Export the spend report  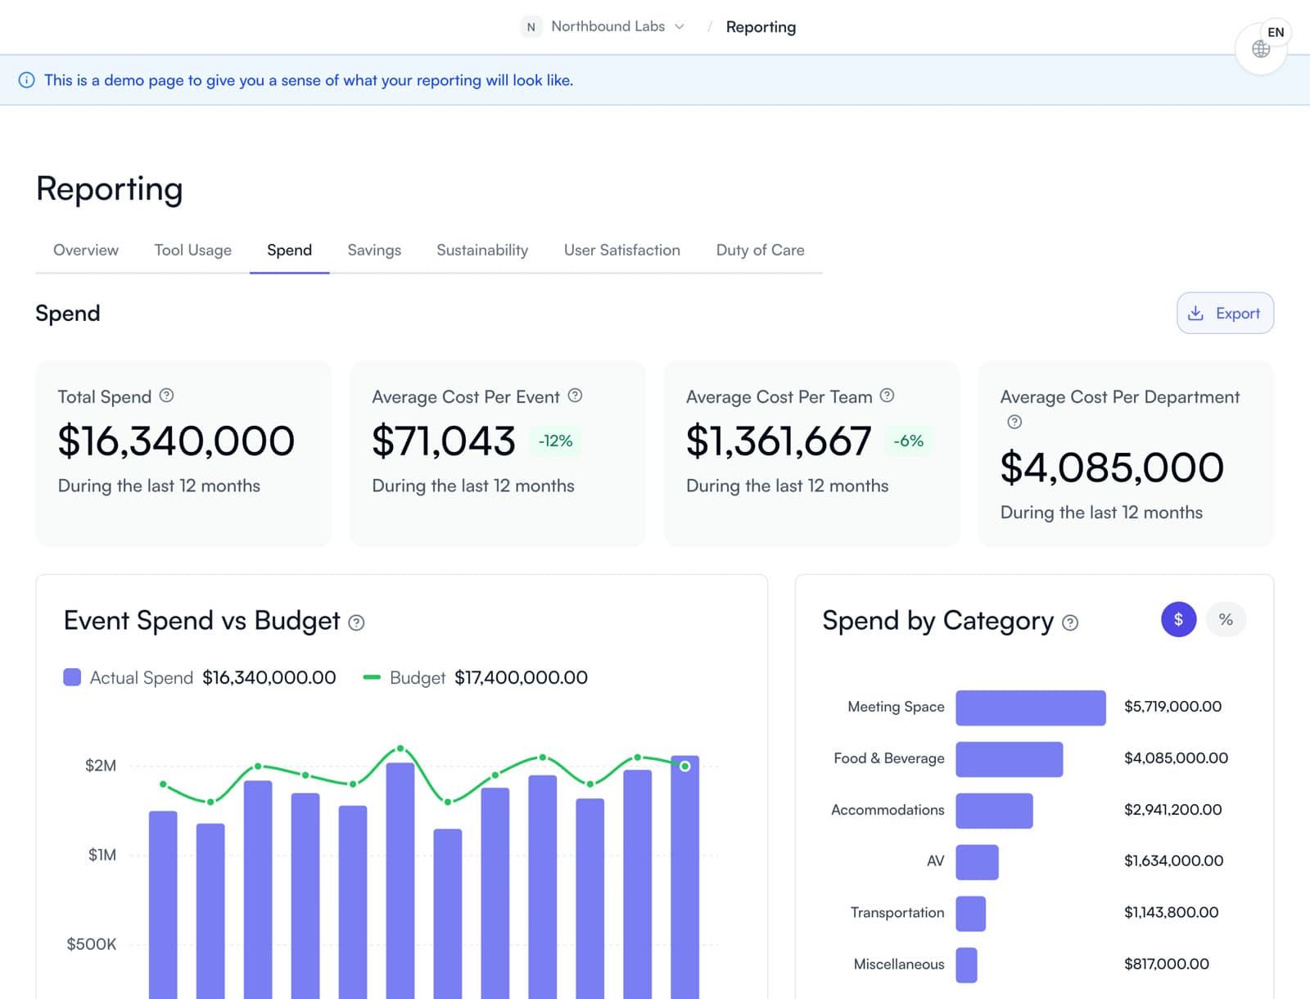point(1225,313)
